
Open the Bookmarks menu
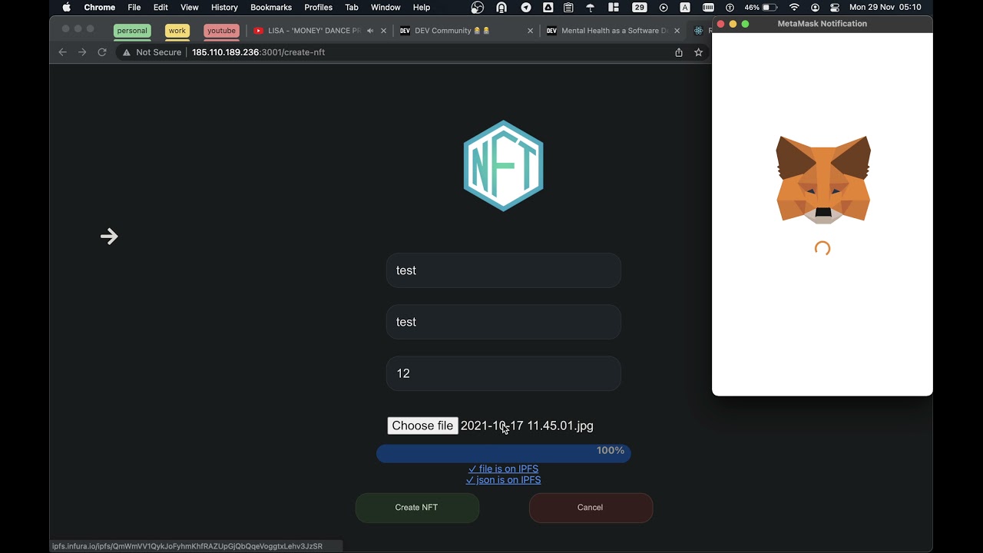tap(271, 8)
